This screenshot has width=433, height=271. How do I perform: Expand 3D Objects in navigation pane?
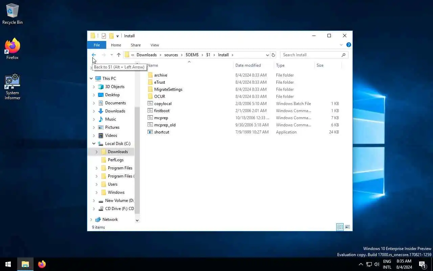coord(94,87)
